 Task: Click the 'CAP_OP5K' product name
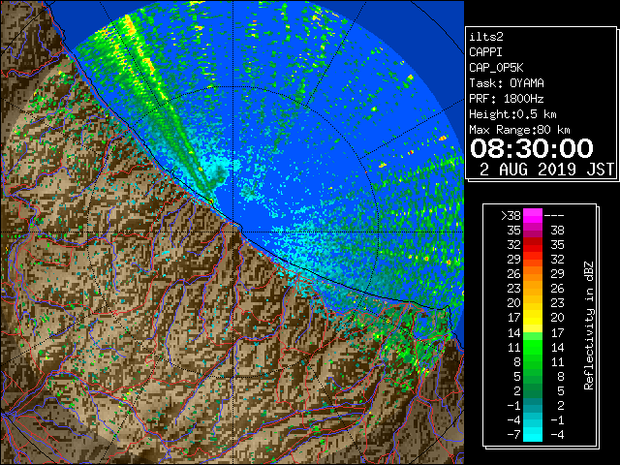(x=496, y=68)
